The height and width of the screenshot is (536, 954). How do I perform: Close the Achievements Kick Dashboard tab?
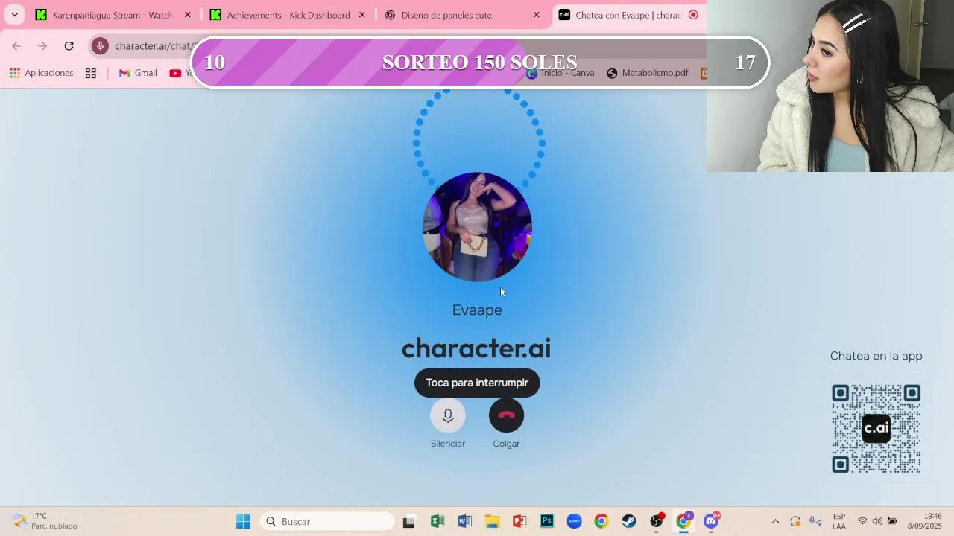click(362, 15)
